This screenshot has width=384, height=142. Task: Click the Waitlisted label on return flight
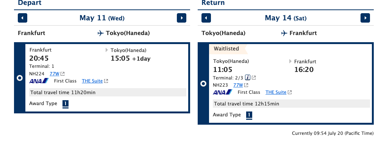[x=226, y=49]
